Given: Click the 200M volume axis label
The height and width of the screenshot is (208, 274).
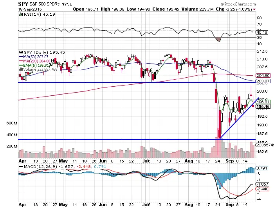Looking at the screenshot, I should [x=12, y=146].
